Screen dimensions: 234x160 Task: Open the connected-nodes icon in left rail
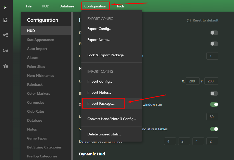pos(5,35)
